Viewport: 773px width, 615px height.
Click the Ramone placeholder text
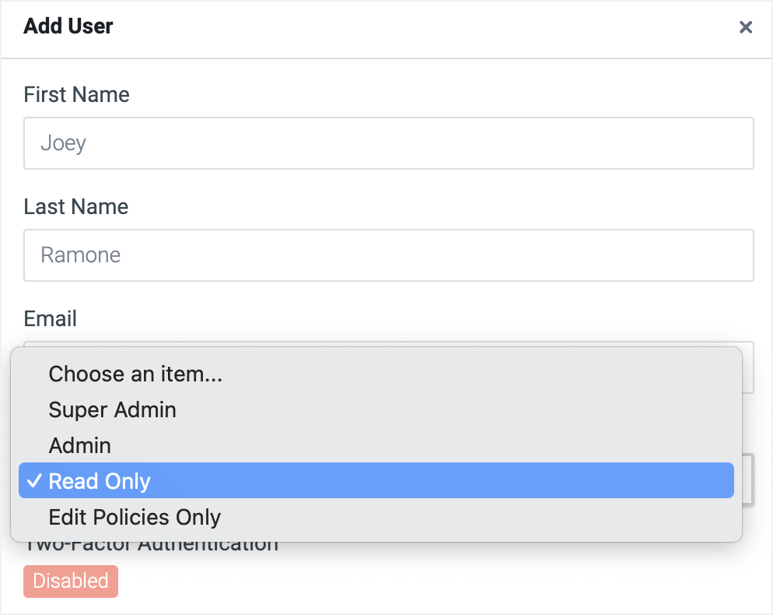pos(80,255)
